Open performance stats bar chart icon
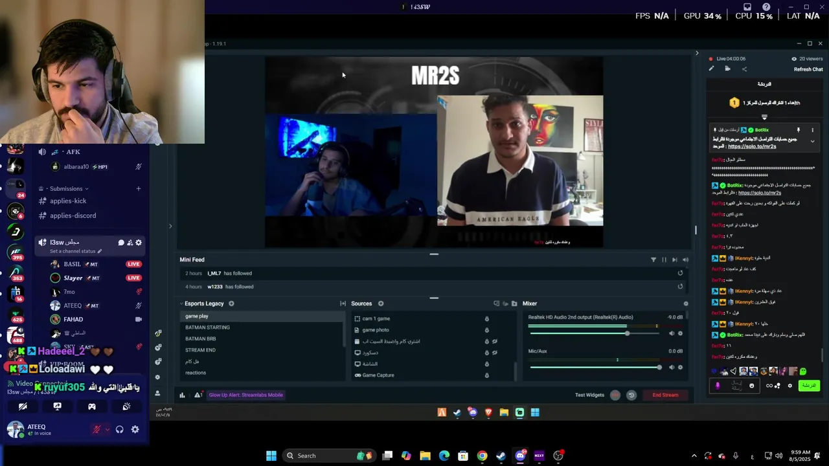The width and height of the screenshot is (829, 466). [x=182, y=395]
